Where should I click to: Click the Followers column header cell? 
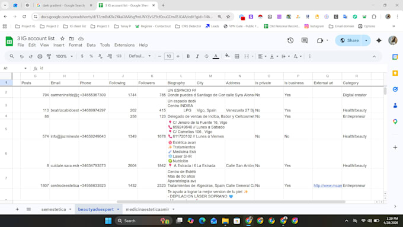pos(152,83)
